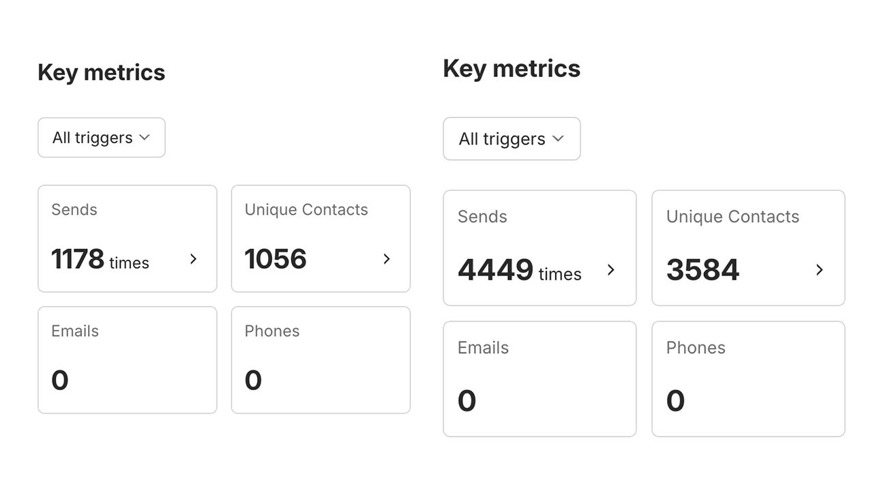Click the 1178 sends count value
873x491 pixels.
coord(78,259)
